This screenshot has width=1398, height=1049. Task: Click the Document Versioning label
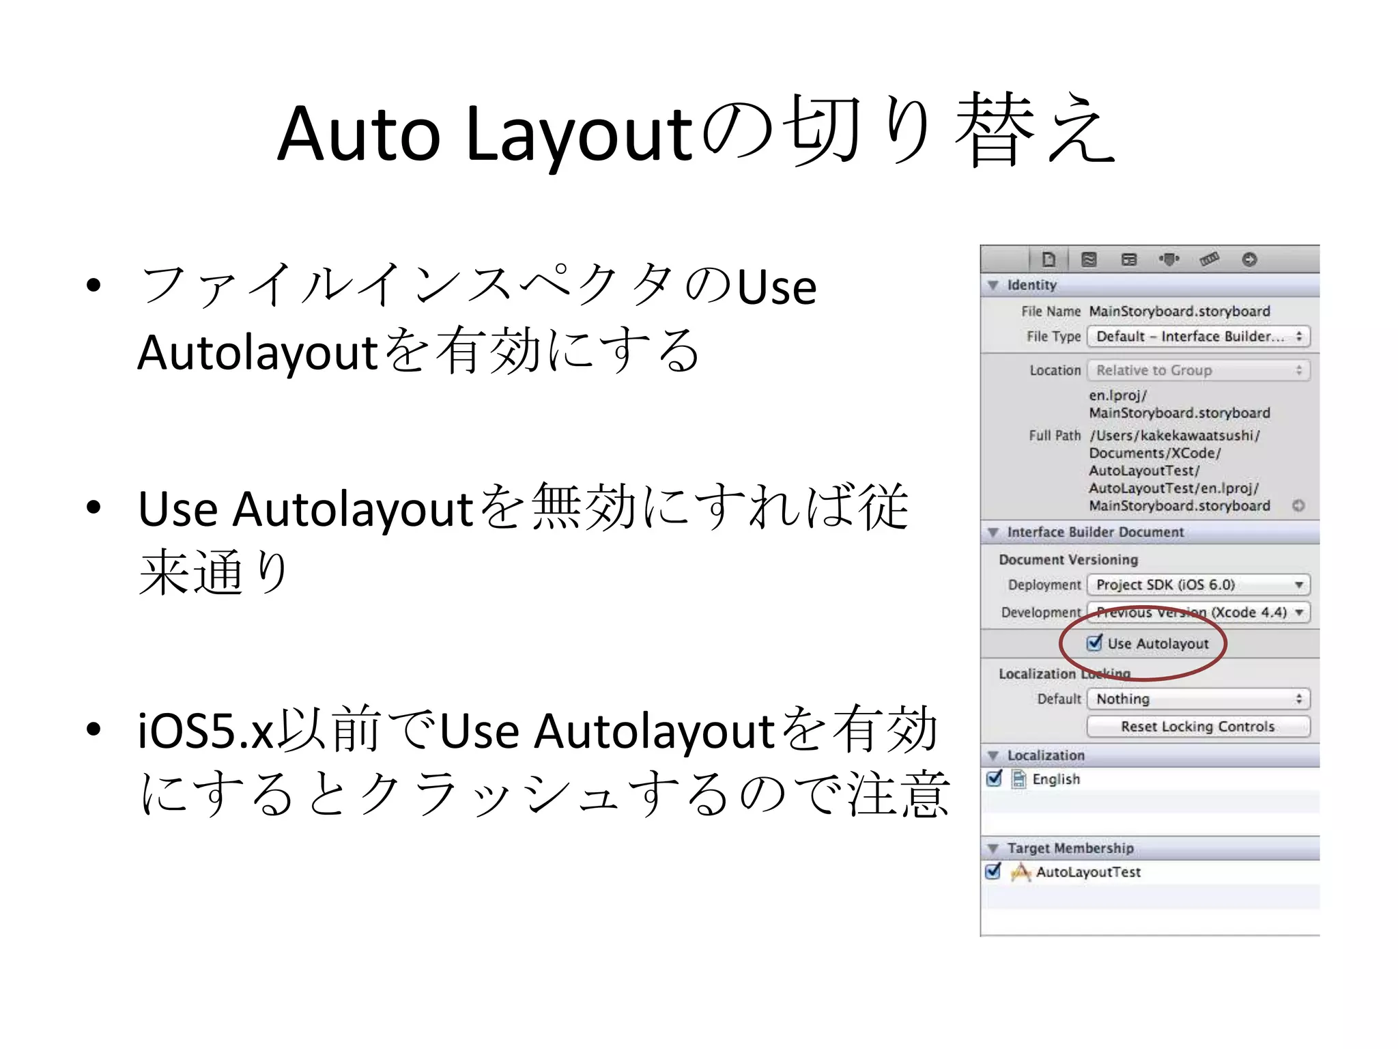(x=1068, y=559)
